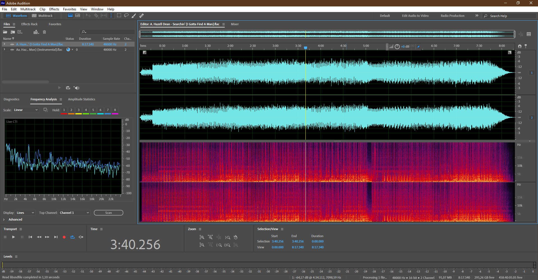Click the Files panel horizontal scrollbar

point(25,82)
